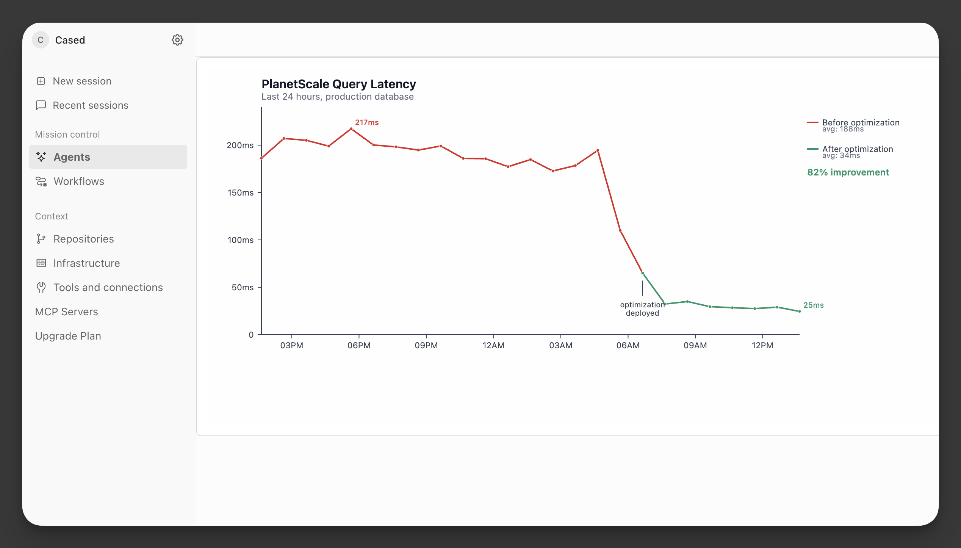961x548 pixels.
Task: Click the green After optimization legend line
Action: tap(812, 149)
